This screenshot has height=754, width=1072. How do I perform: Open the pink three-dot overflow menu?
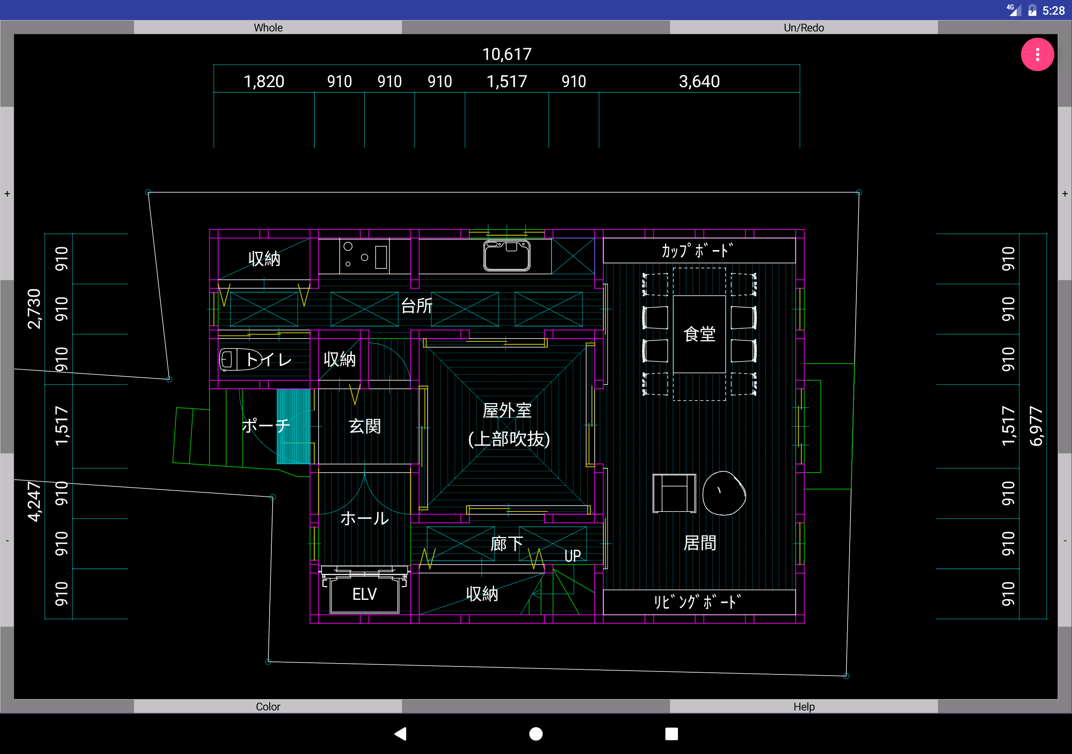(x=1037, y=54)
